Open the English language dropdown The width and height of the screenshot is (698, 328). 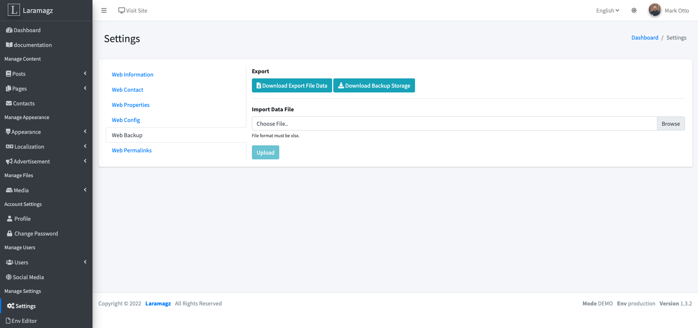(x=607, y=11)
